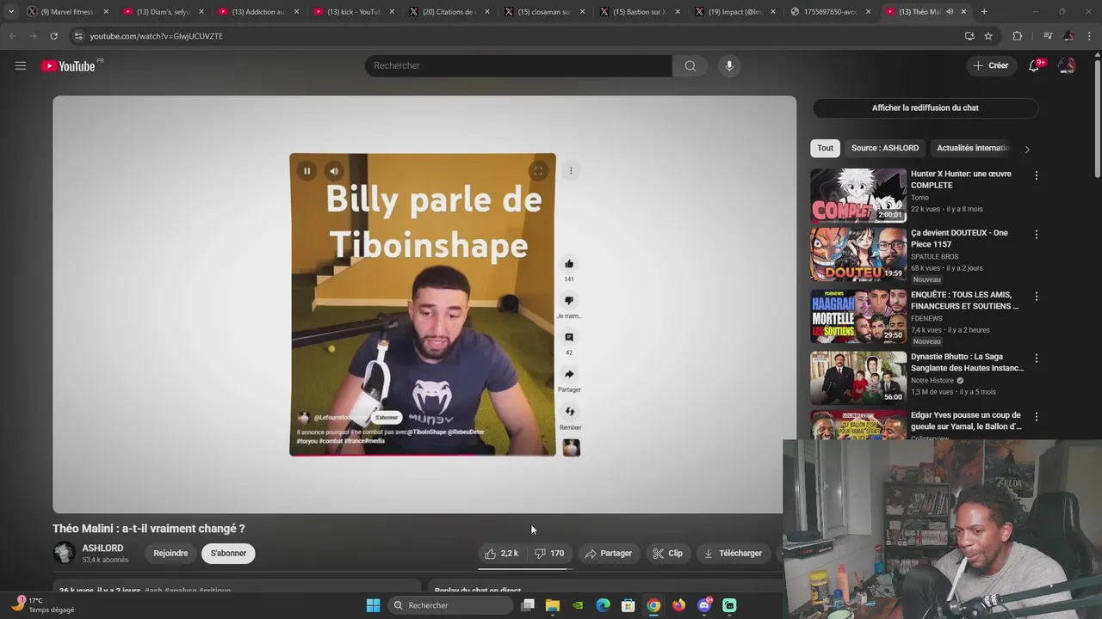Open Discord from the taskbar
Image resolution: width=1102 pixels, height=619 pixels.
click(704, 605)
